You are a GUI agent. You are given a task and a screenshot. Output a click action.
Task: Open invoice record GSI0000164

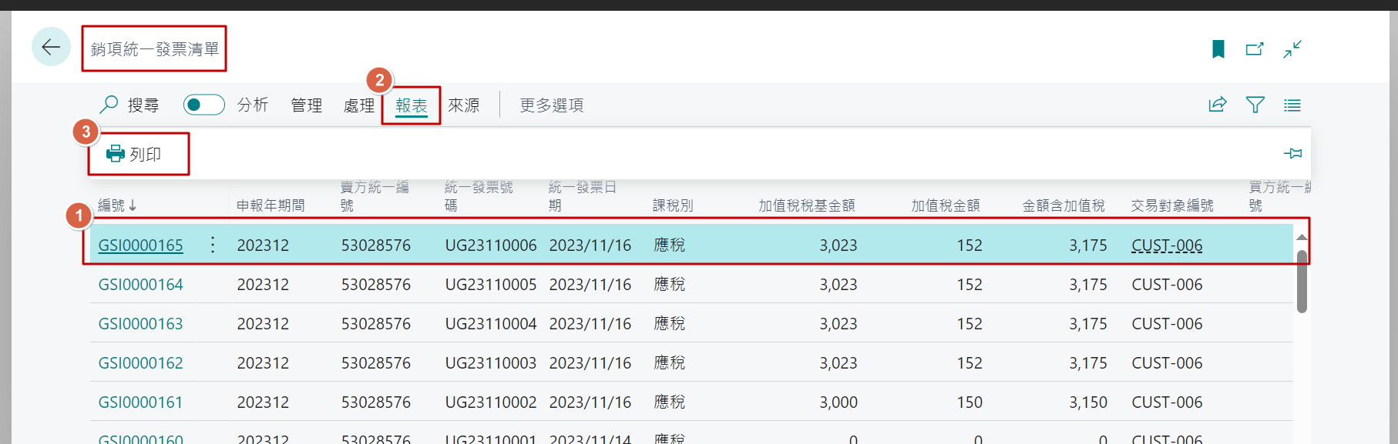[x=141, y=285]
